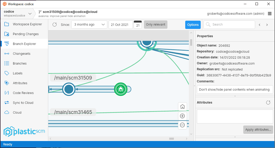Click the Guid value text

(x=239, y=75)
